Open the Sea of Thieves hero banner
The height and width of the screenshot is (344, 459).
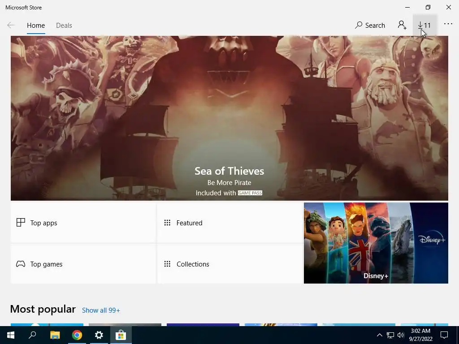pos(229,118)
